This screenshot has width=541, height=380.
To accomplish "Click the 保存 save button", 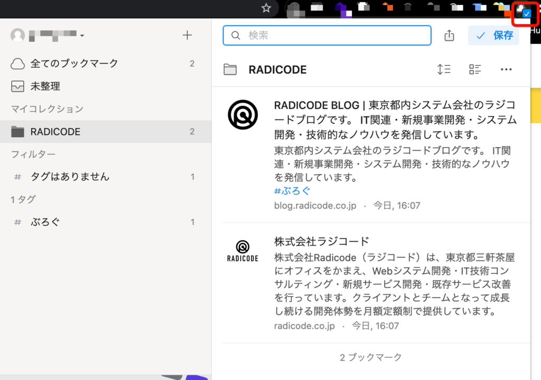I will 494,35.
